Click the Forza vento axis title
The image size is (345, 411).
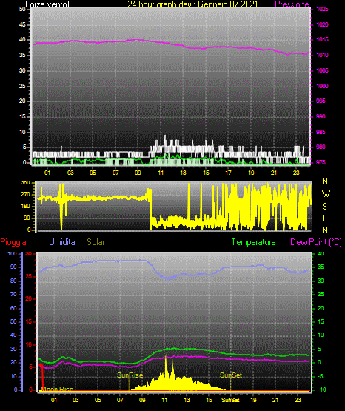(x=47, y=4)
